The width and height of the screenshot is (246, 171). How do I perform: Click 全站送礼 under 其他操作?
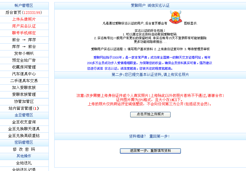coord(24,163)
